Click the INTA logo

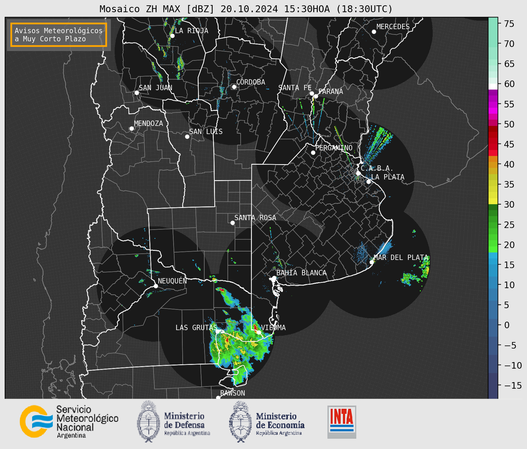342,422
